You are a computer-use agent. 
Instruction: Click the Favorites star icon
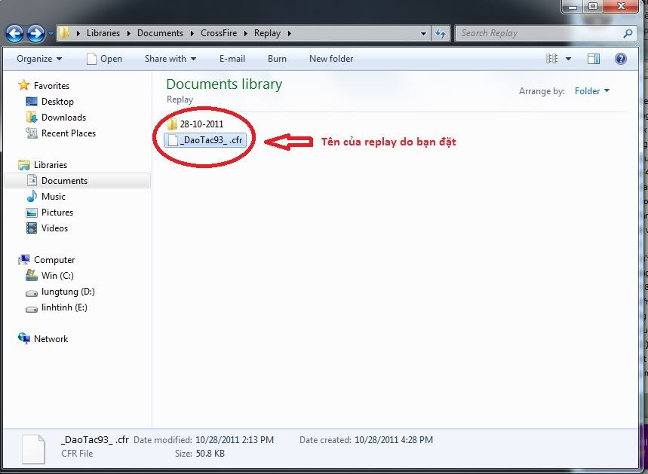(24, 85)
